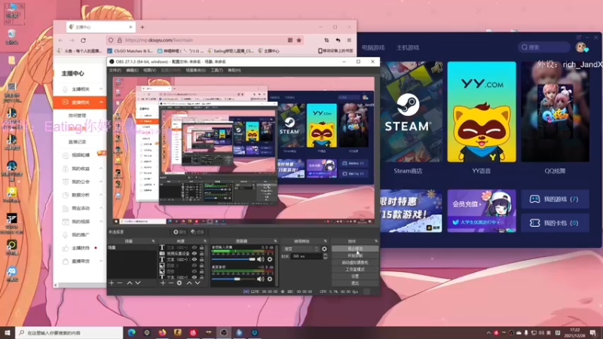Open the Scene Collection (场景集合) menu in OBS
The height and width of the screenshot is (339, 603).
point(195,70)
